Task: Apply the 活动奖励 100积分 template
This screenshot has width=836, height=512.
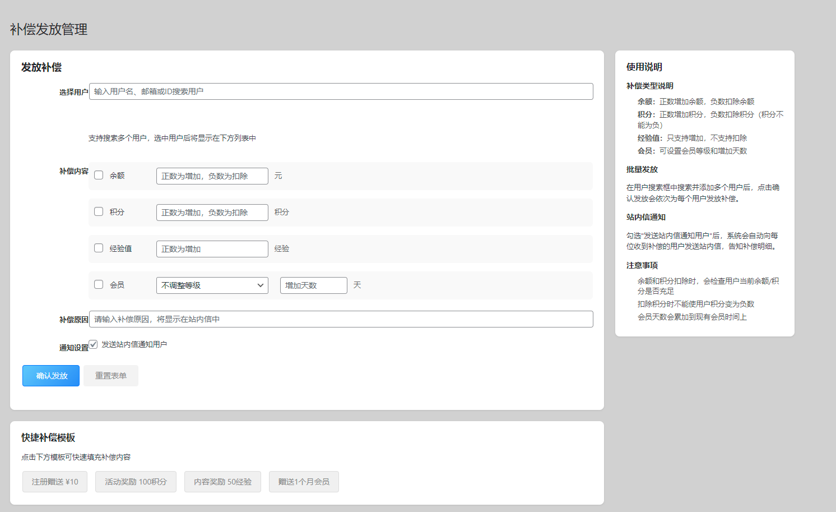Action: 136,482
